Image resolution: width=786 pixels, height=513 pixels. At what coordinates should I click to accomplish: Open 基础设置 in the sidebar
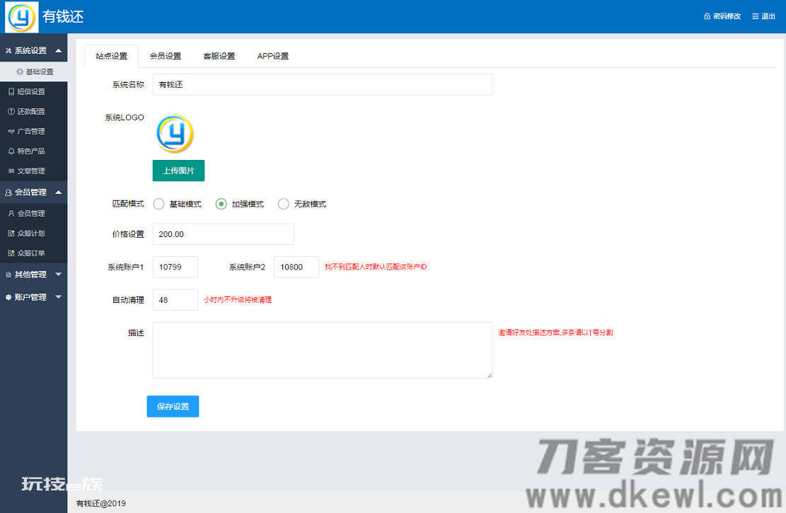pos(33,71)
